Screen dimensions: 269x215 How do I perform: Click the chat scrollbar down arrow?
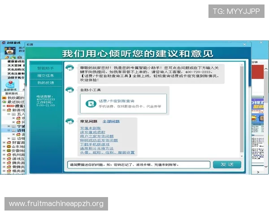pos(242,156)
